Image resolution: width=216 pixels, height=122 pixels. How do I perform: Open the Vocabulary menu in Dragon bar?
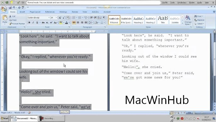182,3
